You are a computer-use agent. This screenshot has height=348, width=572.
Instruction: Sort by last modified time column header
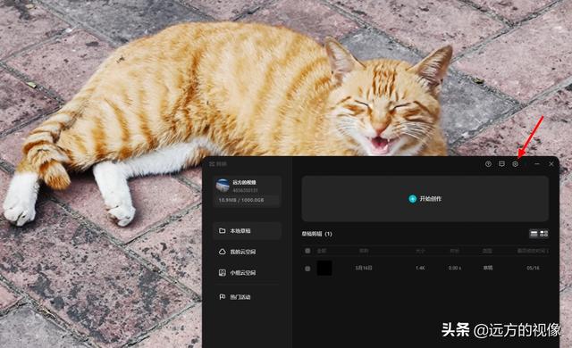pyautogui.click(x=533, y=251)
